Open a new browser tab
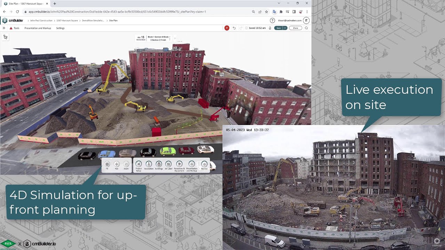445x250 pixels. pyautogui.click(x=55, y=3)
